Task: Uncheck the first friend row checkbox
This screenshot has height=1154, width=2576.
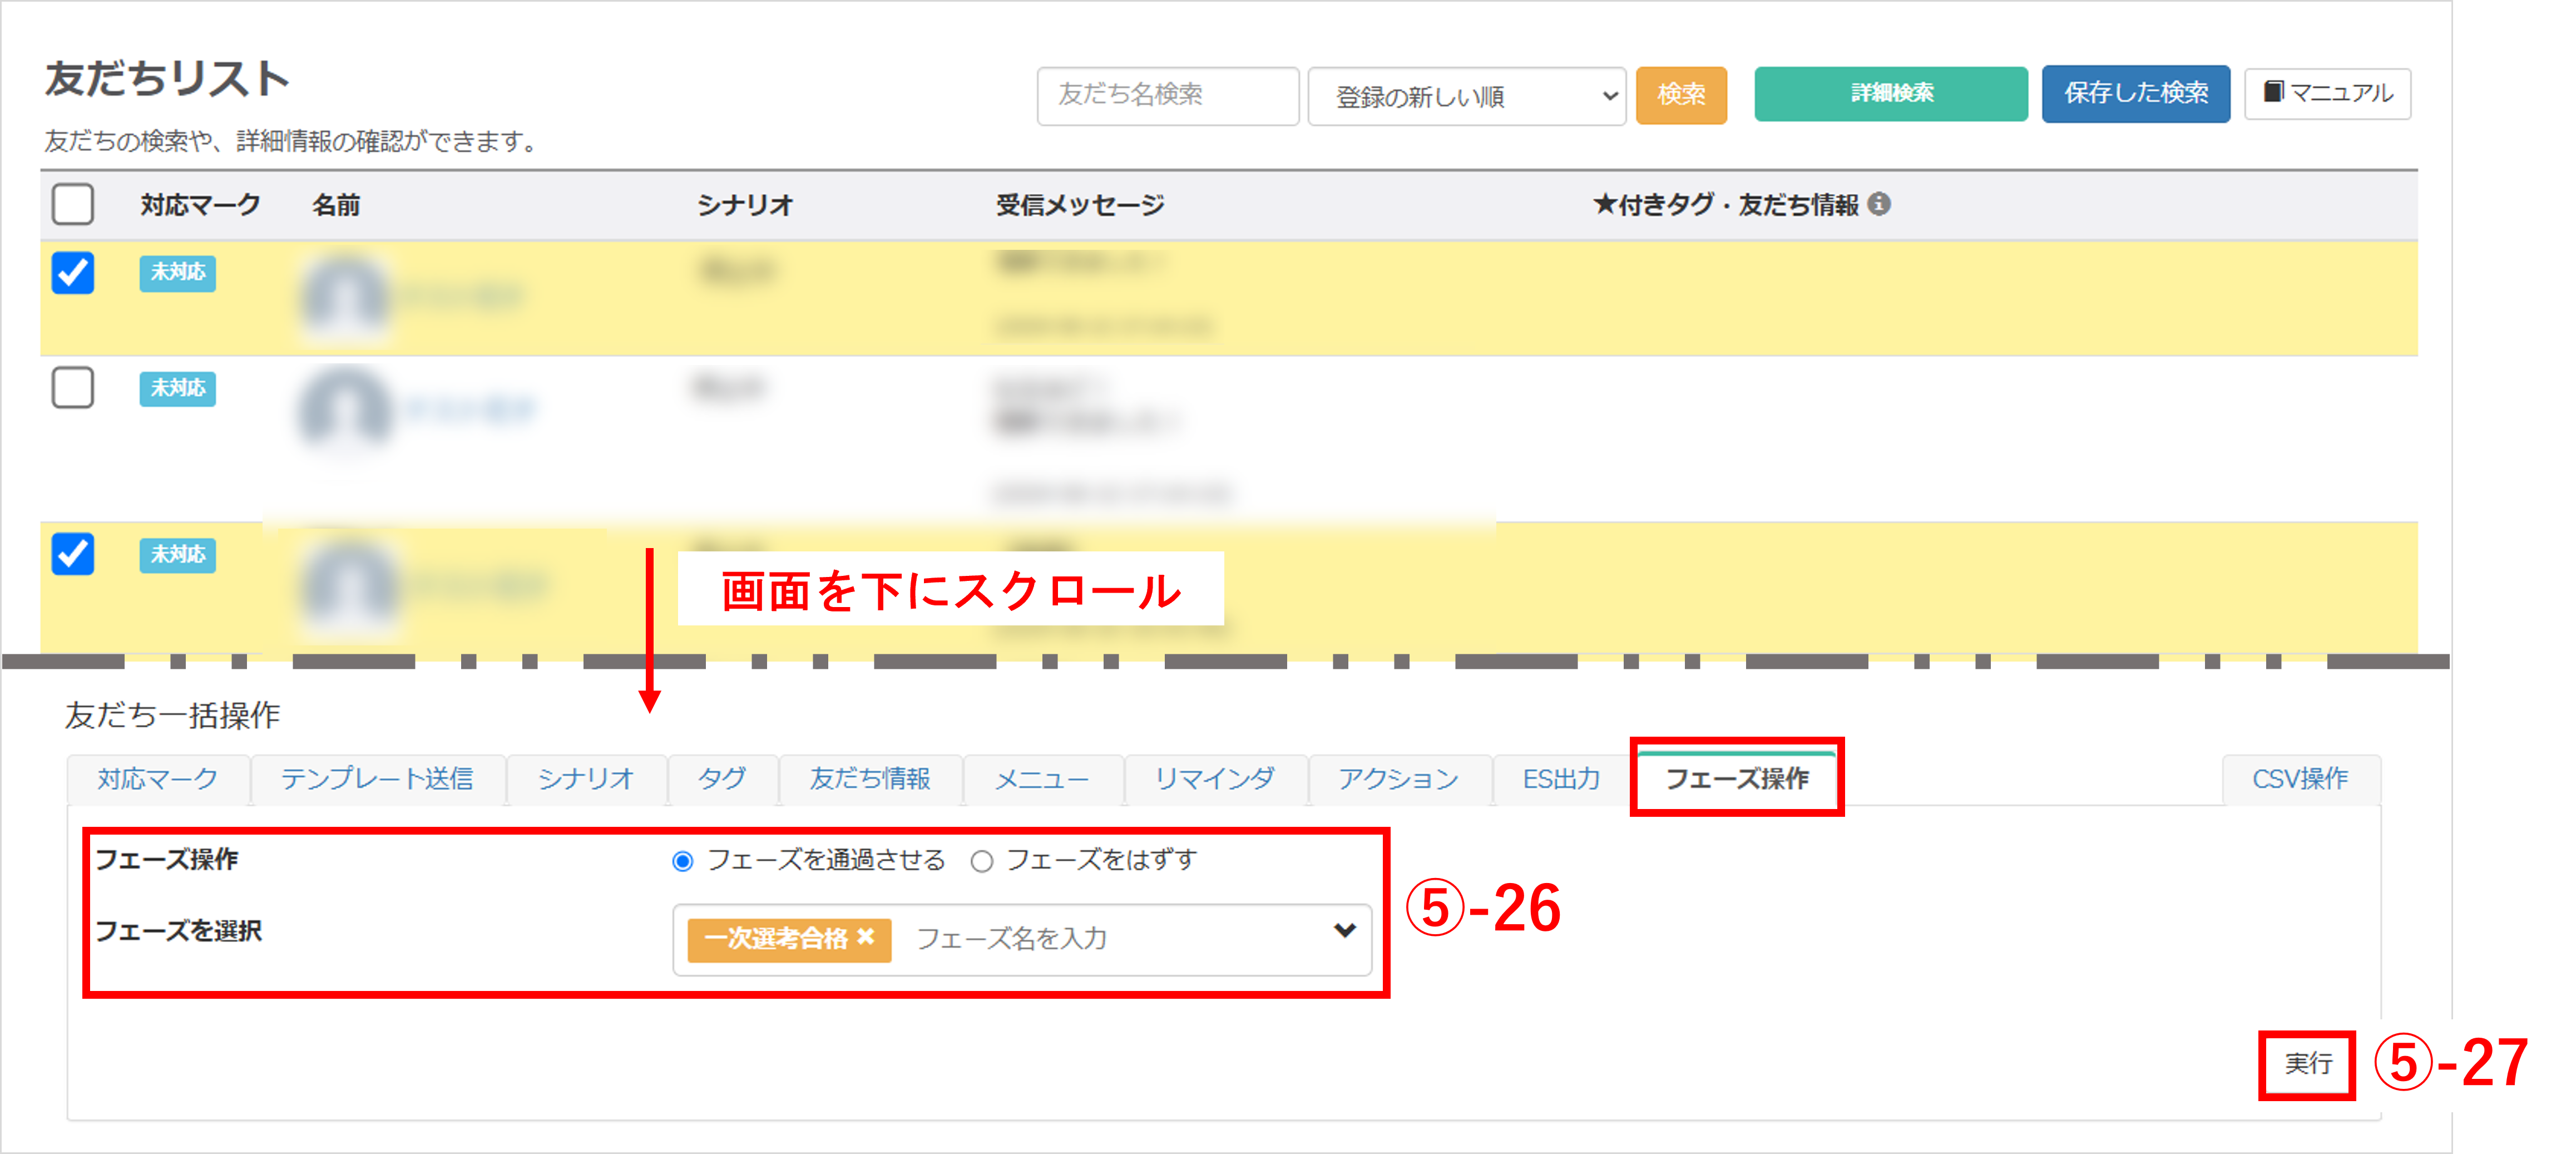Action: [72, 272]
